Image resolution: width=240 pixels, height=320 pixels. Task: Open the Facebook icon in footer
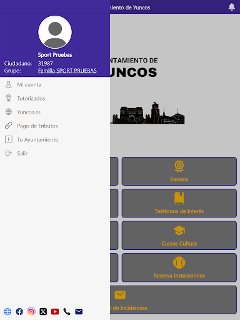19,312
